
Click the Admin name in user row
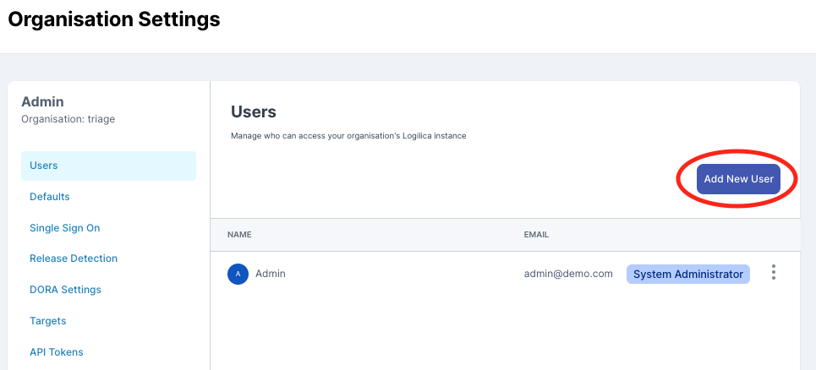(271, 274)
